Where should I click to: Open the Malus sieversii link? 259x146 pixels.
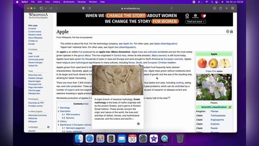coord(159,56)
